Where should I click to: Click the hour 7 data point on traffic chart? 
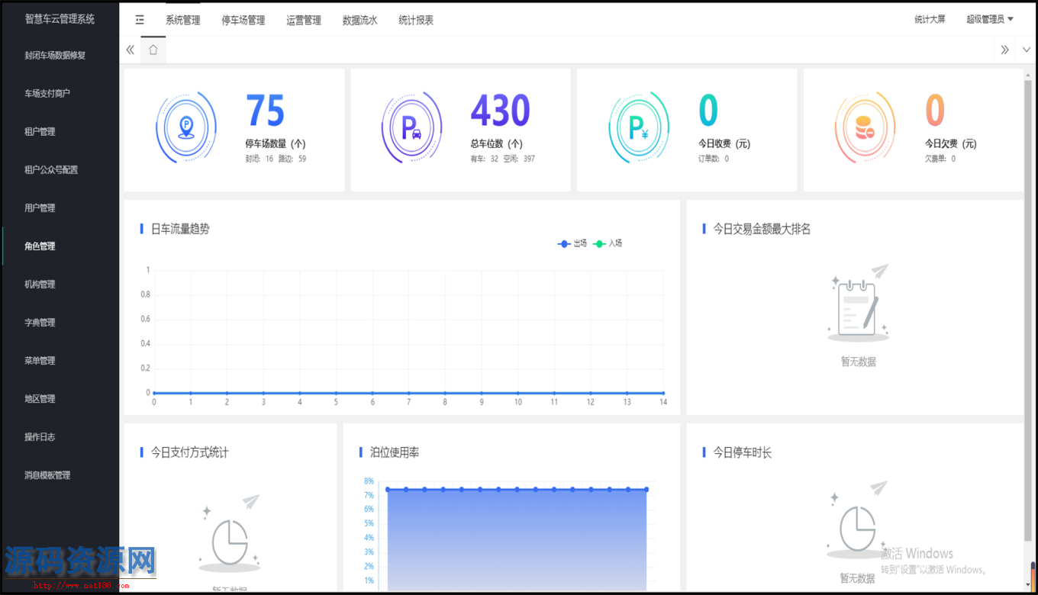[x=409, y=393]
